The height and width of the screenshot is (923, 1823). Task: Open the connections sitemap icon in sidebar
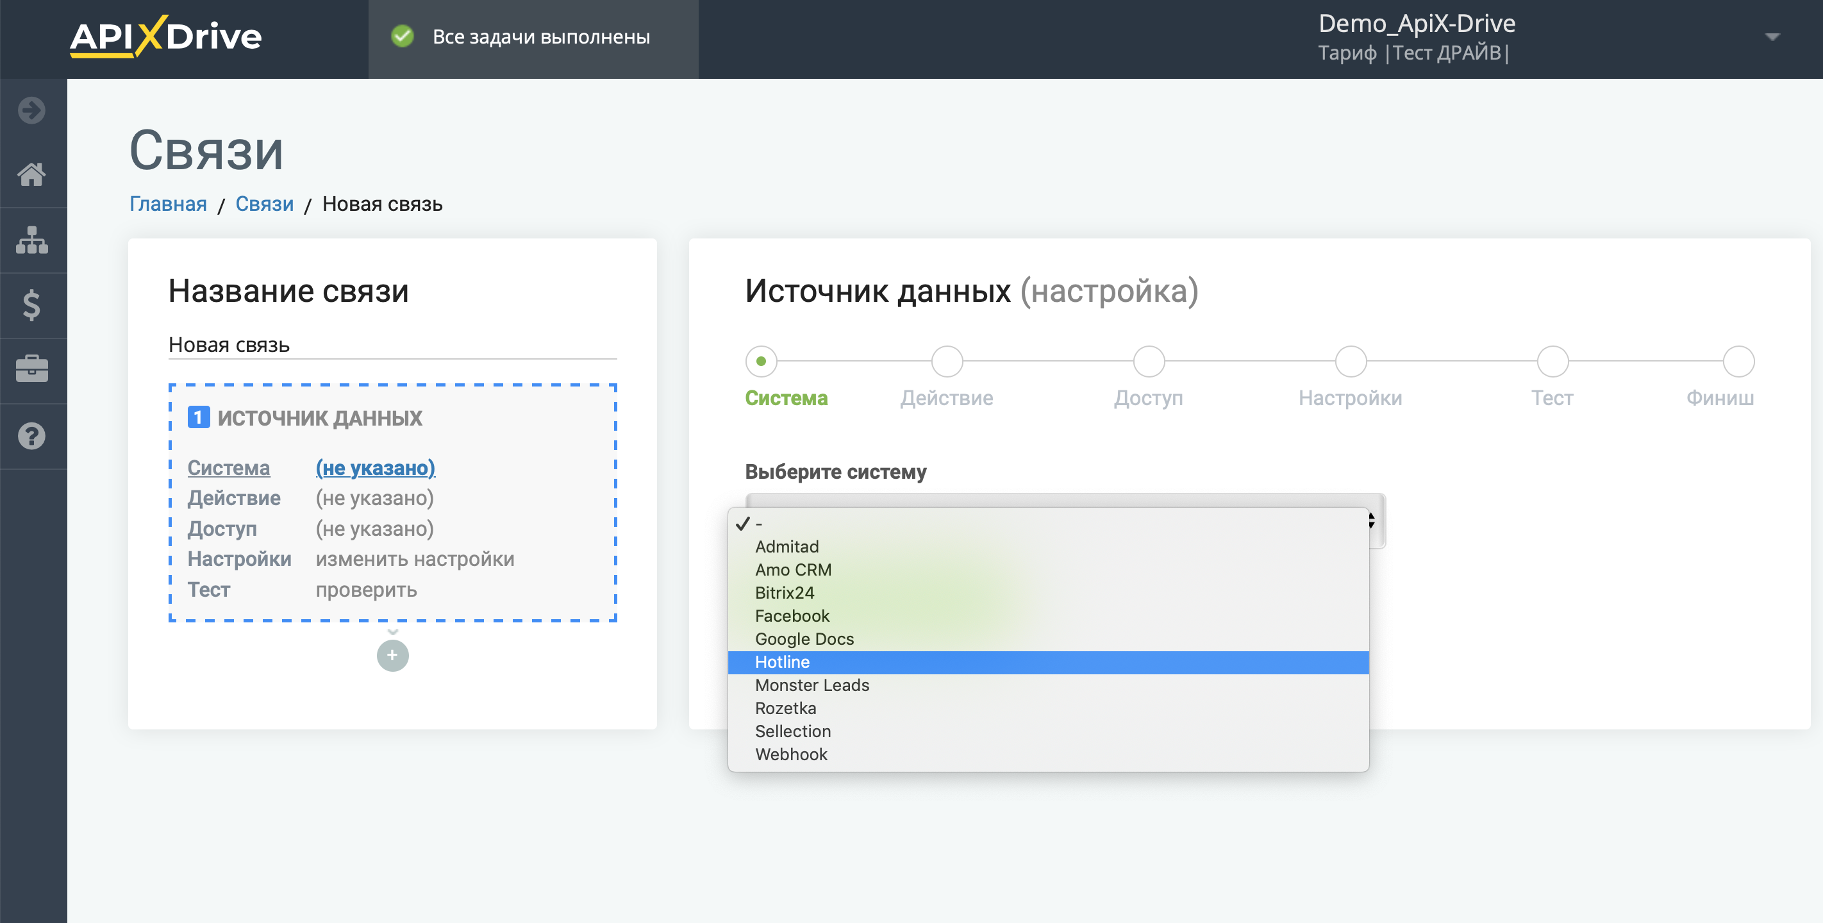coord(32,240)
